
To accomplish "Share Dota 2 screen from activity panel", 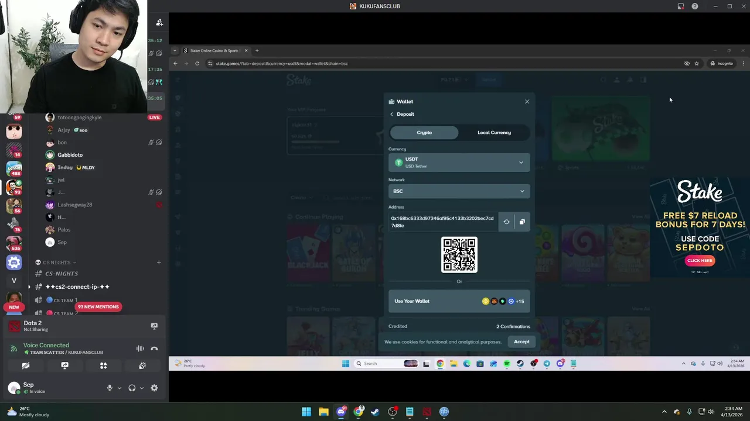I will pos(154,326).
